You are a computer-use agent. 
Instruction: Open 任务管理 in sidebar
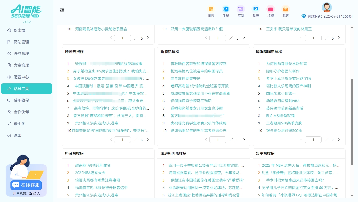[x=27, y=54]
